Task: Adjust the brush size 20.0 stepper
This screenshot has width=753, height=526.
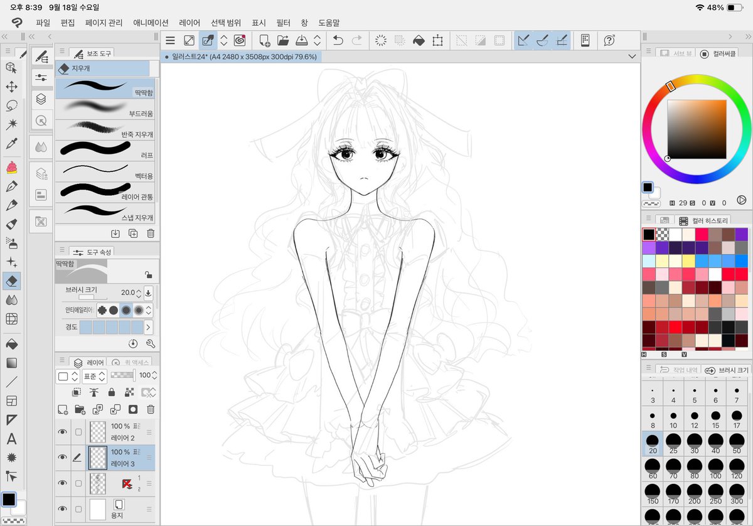Action: pyautogui.click(x=139, y=293)
